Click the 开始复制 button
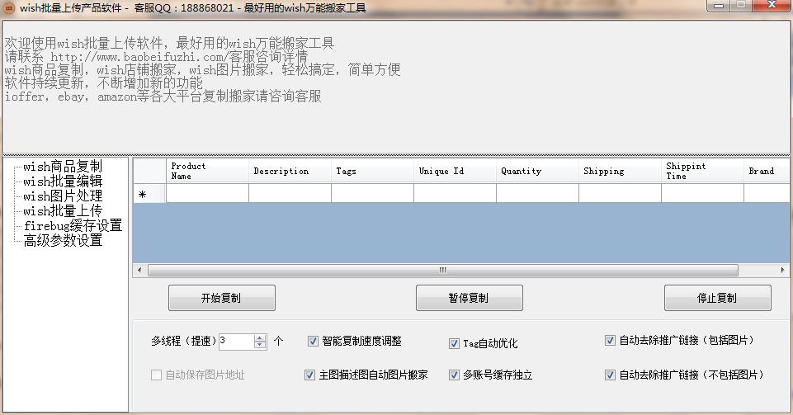 click(x=221, y=298)
